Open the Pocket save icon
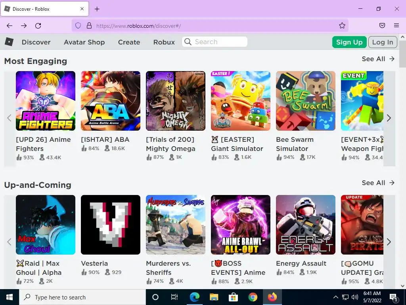The height and width of the screenshot is (305, 406). point(382,25)
